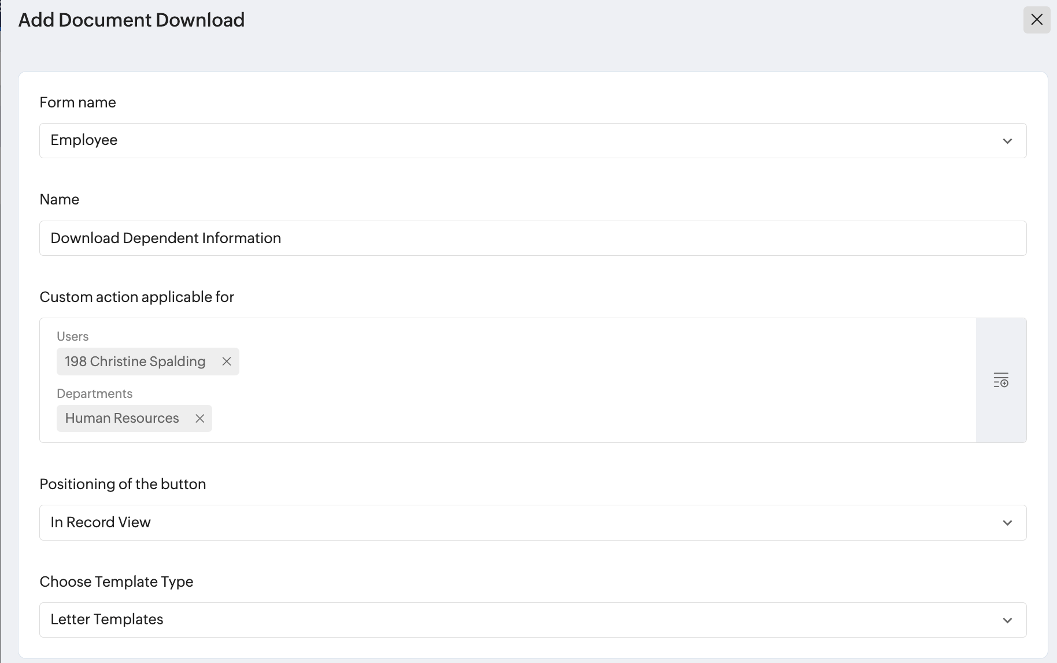Remove the 198 Christine Spalding user chip
The width and height of the screenshot is (1057, 663).
point(227,362)
